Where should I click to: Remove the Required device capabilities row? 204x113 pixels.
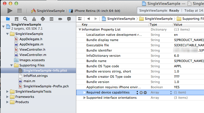point(145,93)
